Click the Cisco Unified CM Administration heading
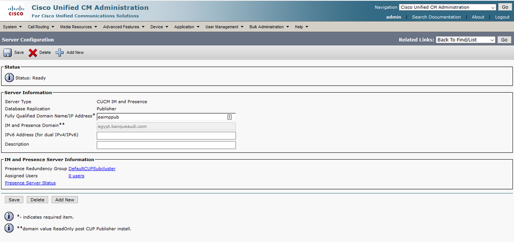 tap(90, 8)
